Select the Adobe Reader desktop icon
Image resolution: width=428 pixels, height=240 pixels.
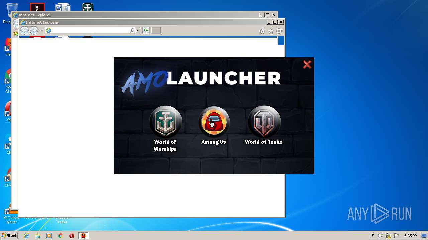(x=37, y=7)
